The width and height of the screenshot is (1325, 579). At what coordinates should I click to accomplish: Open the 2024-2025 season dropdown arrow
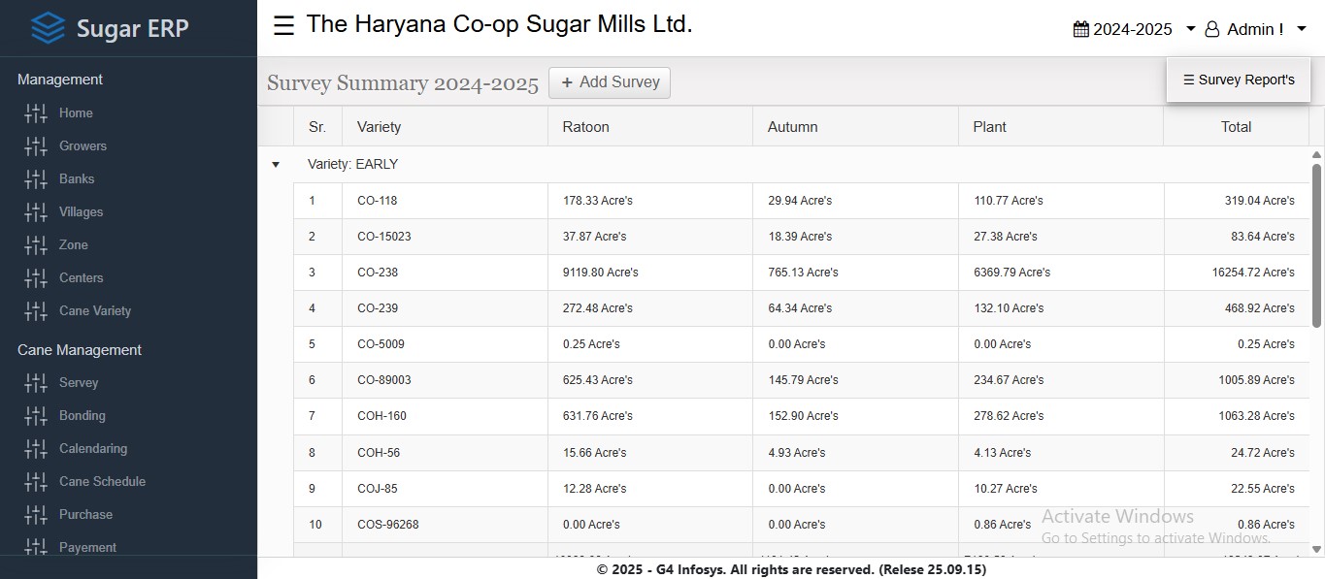pyautogui.click(x=1191, y=29)
